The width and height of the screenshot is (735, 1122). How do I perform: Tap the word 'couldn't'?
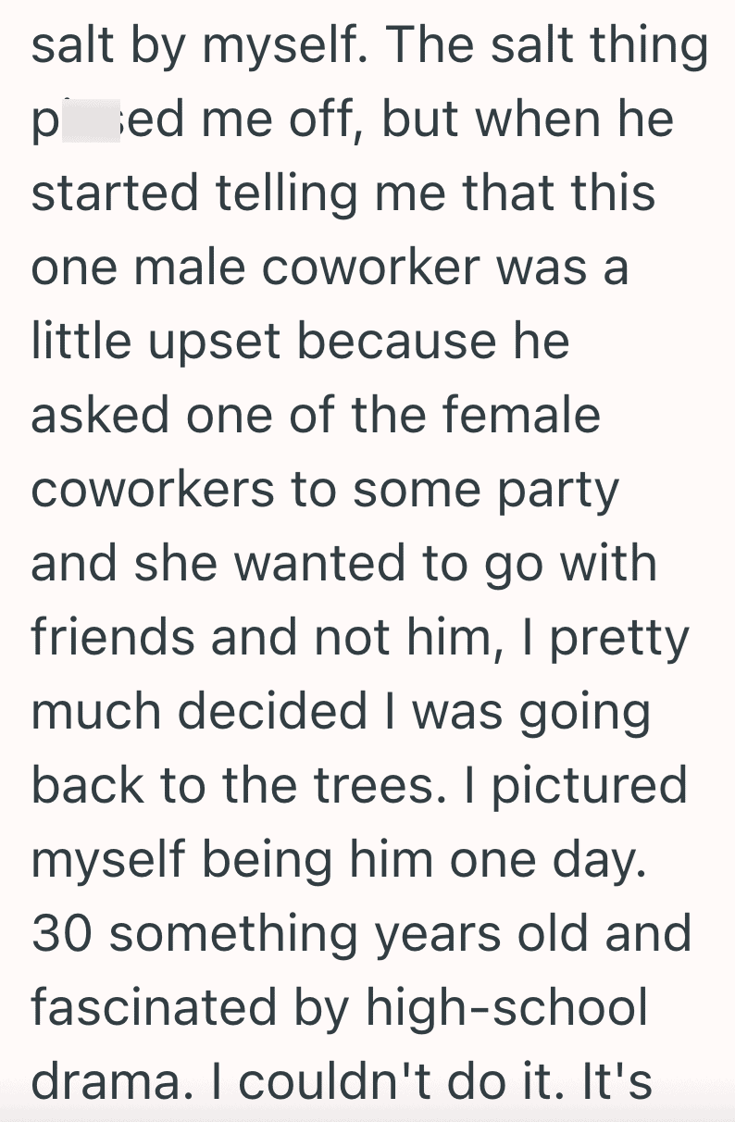click(x=335, y=1083)
